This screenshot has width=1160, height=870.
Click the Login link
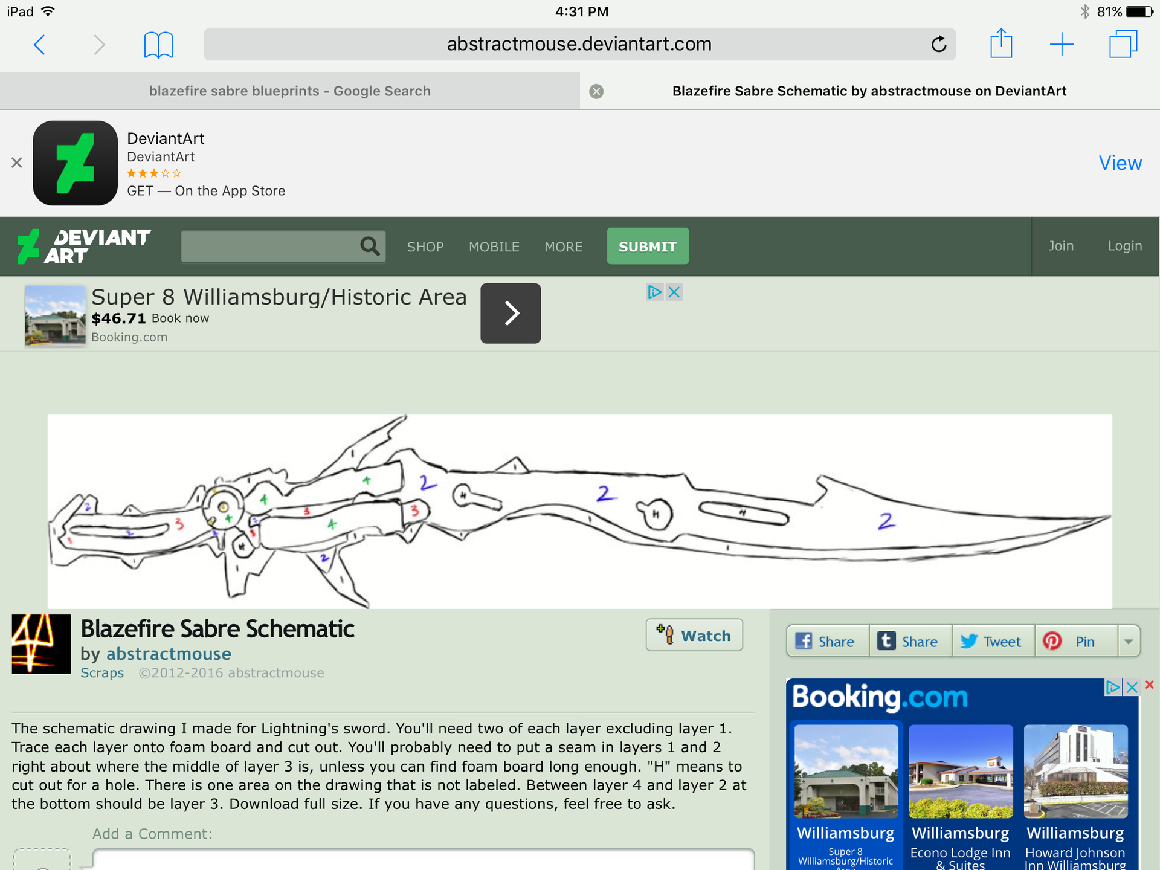click(1125, 246)
